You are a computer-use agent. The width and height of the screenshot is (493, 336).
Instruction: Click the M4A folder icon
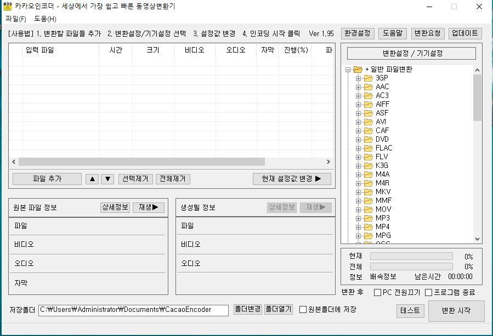tap(368, 175)
